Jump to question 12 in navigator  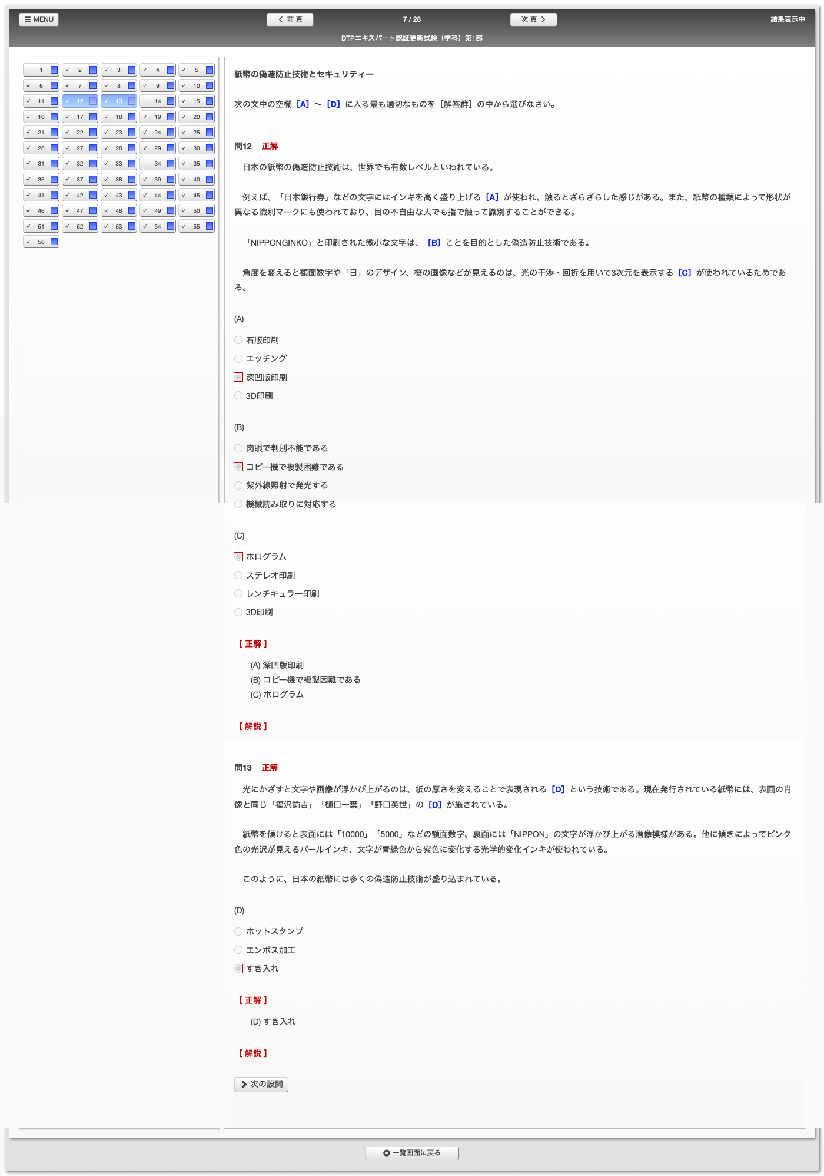coord(79,101)
